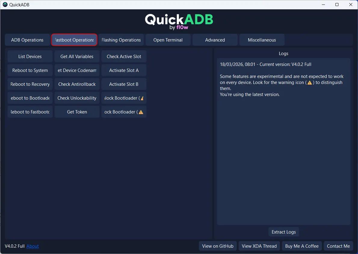Click Unlock Bootloader with warning icon

pyautogui.click(x=124, y=98)
